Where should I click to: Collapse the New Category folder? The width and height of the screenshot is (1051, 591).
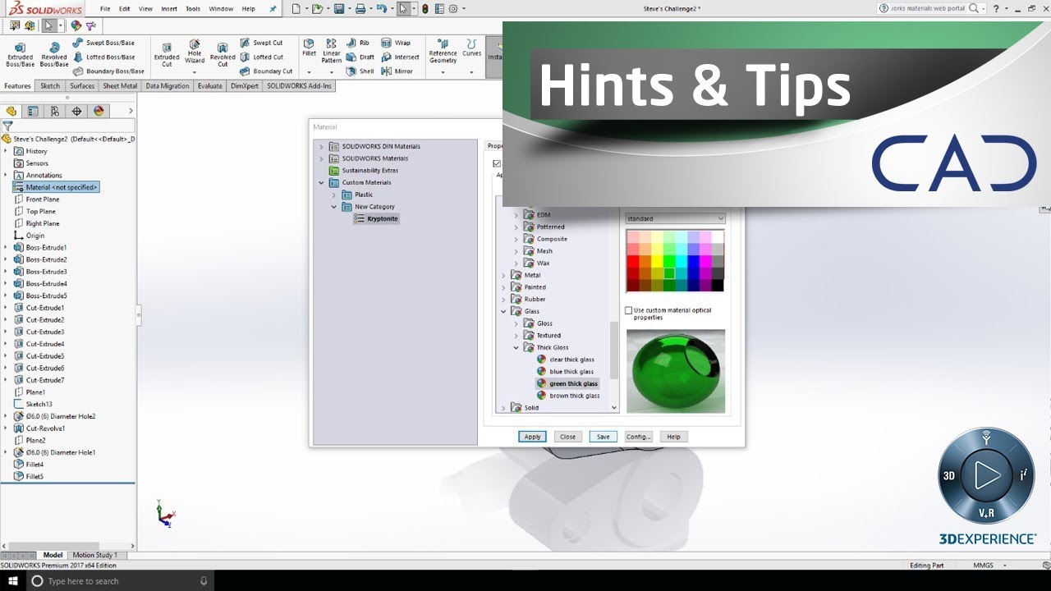(334, 207)
